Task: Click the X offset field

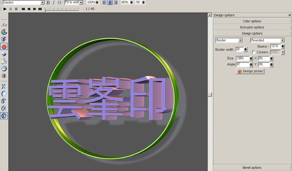Action: (264, 58)
